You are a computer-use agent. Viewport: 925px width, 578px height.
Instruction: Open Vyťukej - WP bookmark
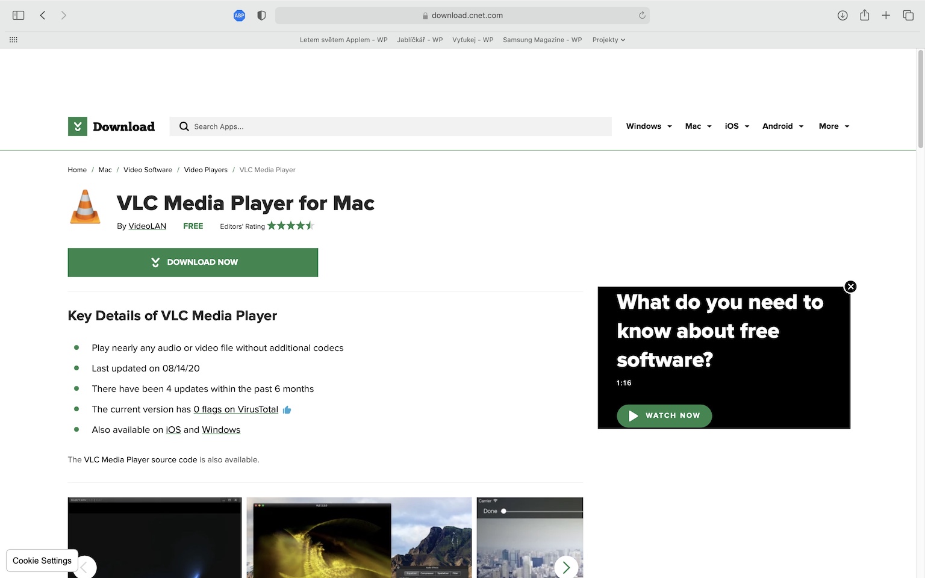473,40
